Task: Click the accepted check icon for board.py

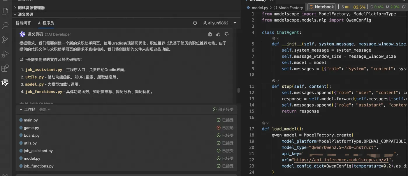Action: (x=219, y=135)
